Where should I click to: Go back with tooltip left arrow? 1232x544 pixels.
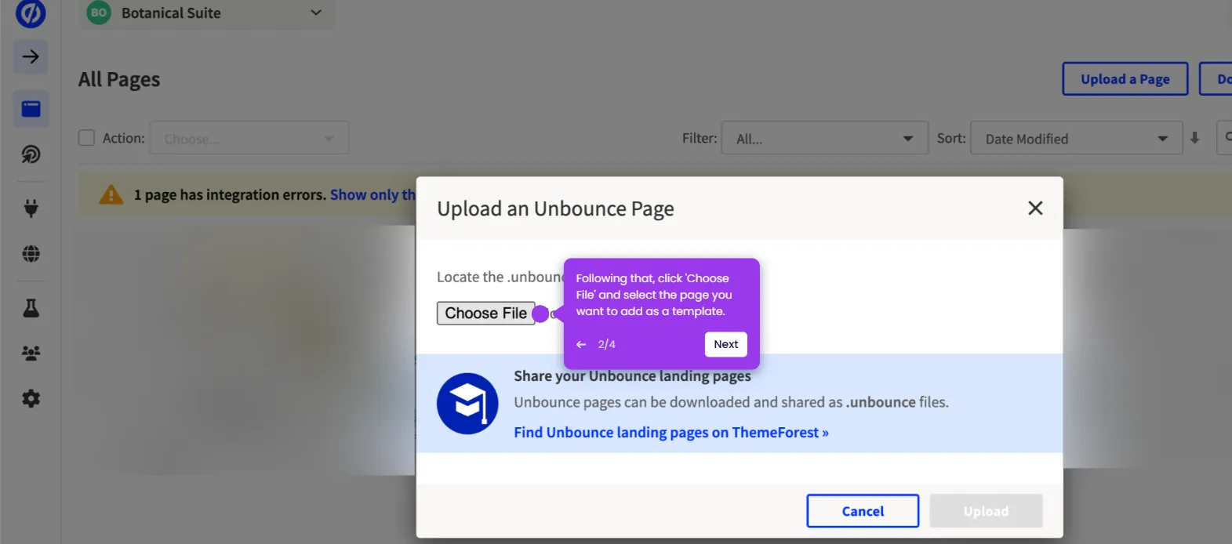(581, 344)
